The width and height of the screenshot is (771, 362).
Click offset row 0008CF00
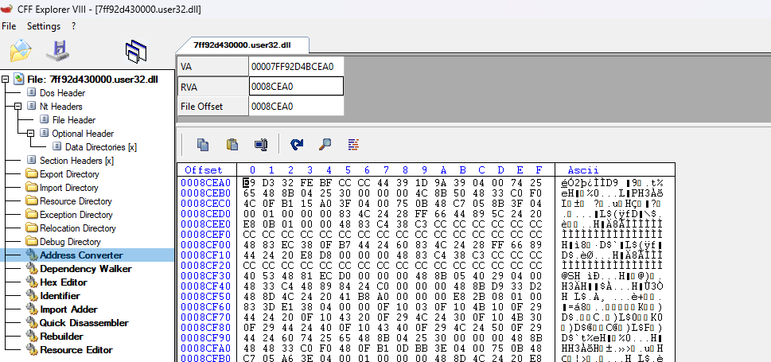(x=206, y=244)
